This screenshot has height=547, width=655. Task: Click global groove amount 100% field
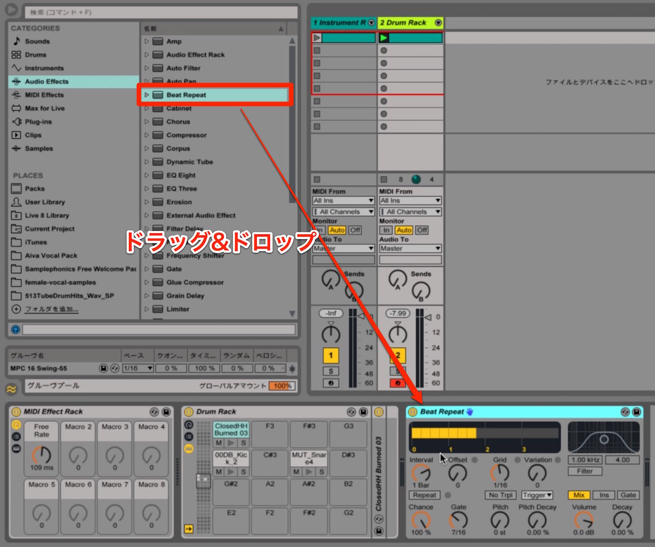282,386
